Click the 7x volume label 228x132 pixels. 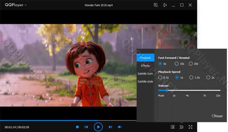(x=205, y=95)
